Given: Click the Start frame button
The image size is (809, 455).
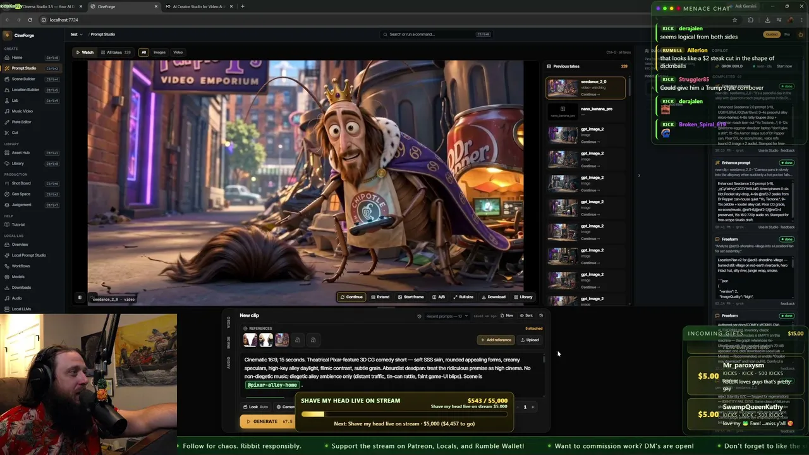Looking at the screenshot, I should 411,297.
